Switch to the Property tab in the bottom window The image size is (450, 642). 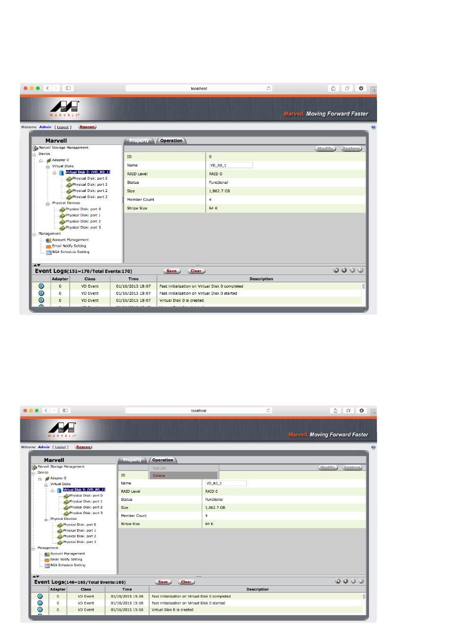(x=132, y=460)
